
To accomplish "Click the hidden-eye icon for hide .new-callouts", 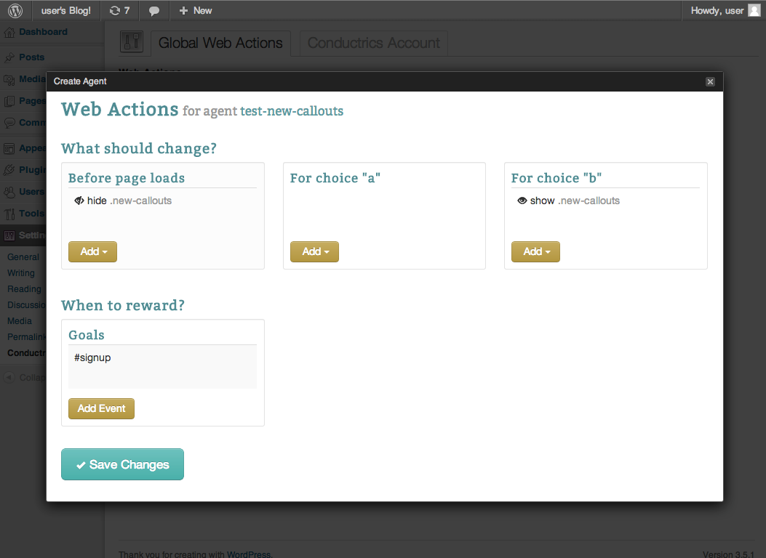I will 79,201.
